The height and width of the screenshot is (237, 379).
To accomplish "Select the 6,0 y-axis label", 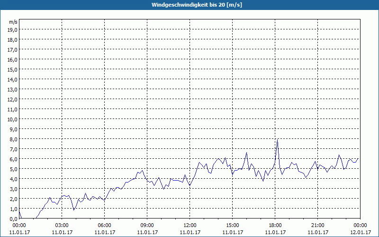I will 14,159.
